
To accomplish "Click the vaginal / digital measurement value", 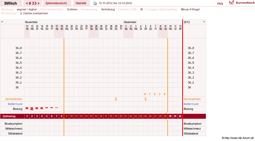I will coord(27,9).
